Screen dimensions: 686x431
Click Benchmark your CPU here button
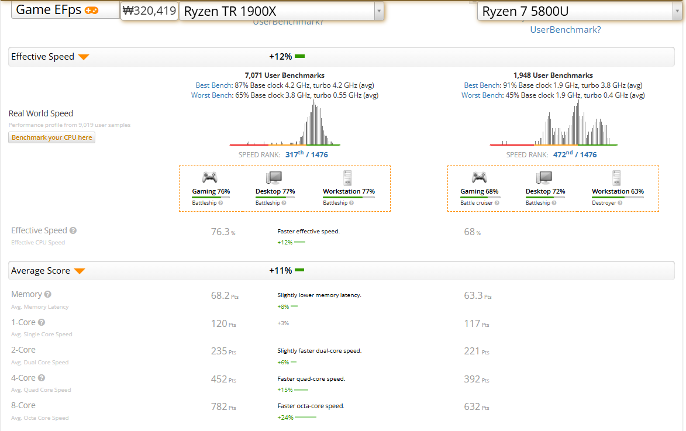tap(51, 137)
